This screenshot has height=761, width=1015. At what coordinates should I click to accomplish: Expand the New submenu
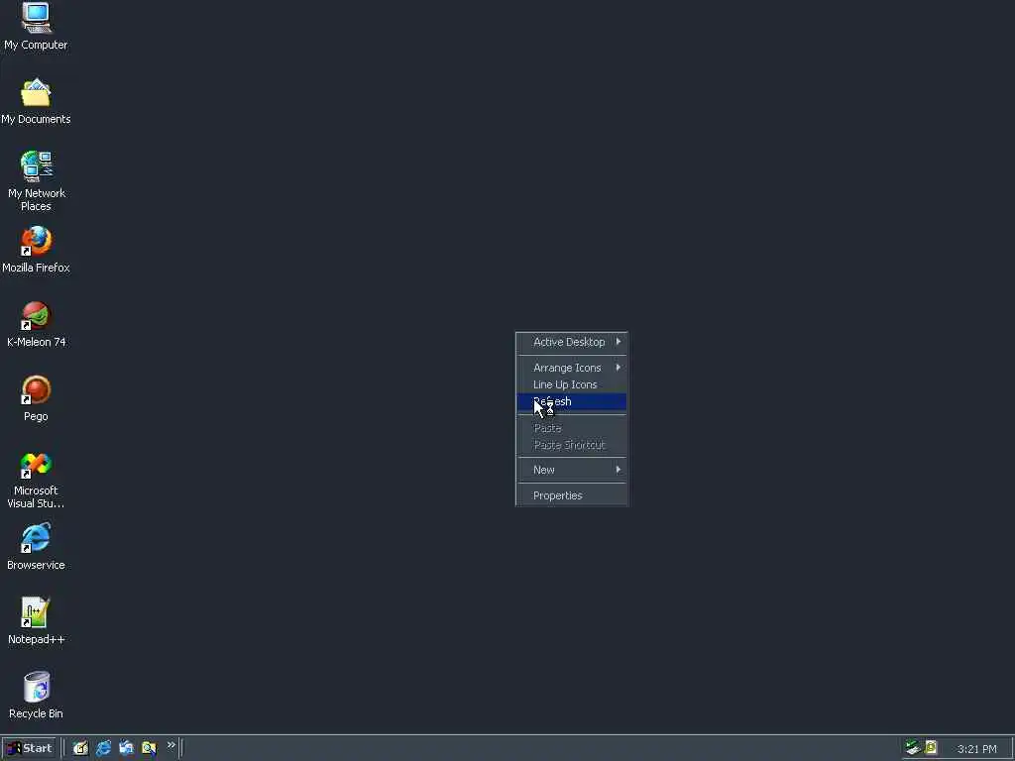coord(572,470)
